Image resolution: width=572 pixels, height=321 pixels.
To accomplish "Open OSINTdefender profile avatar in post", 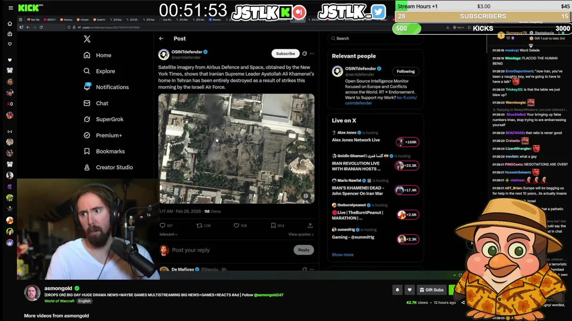I will tap(164, 54).
